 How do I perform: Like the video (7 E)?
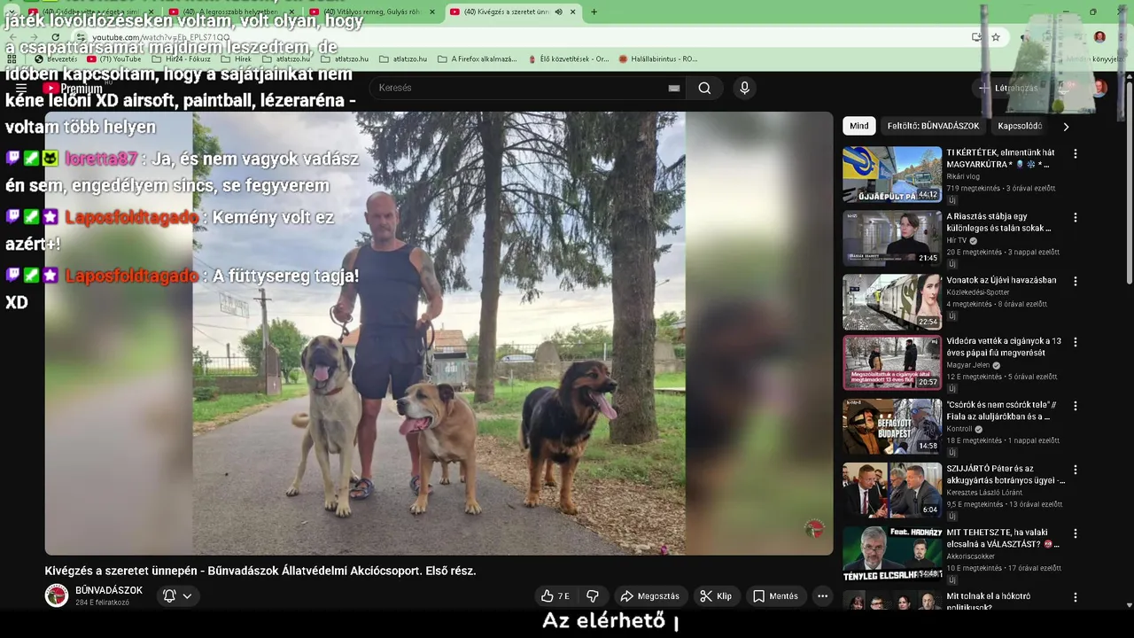tap(555, 596)
